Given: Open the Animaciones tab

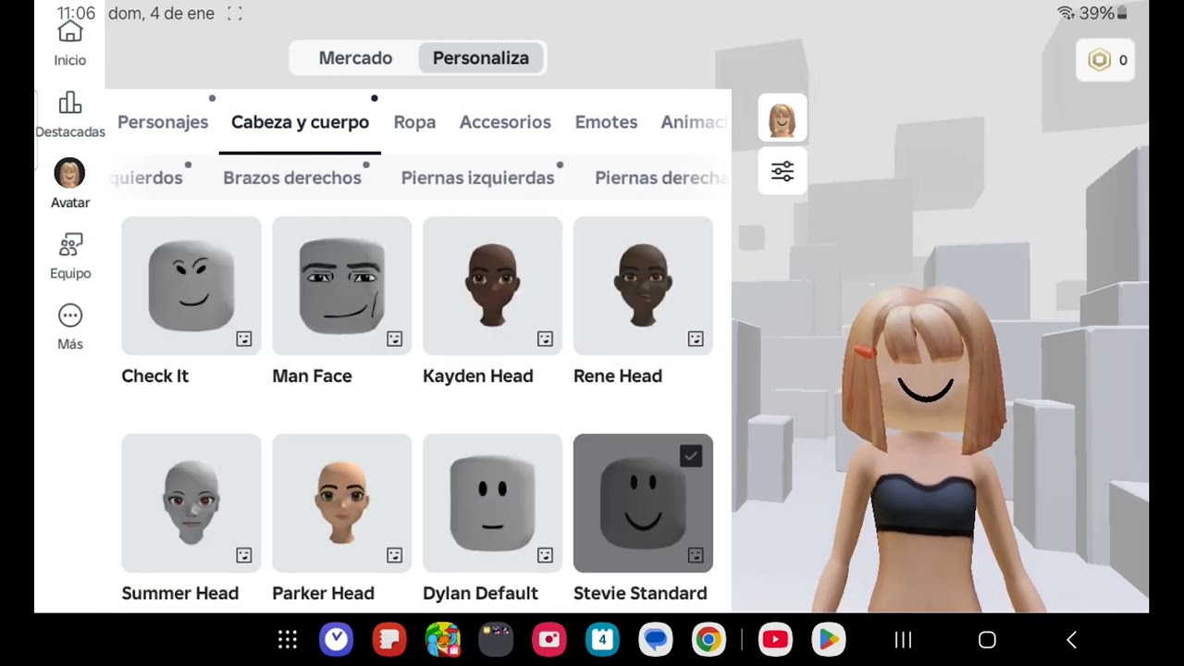Looking at the screenshot, I should [x=695, y=122].
